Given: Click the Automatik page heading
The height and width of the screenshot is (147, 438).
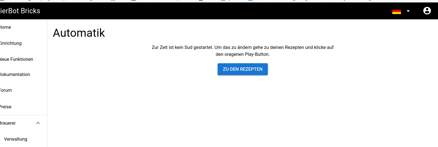Looking at the screenshot, I should point(79,33).
